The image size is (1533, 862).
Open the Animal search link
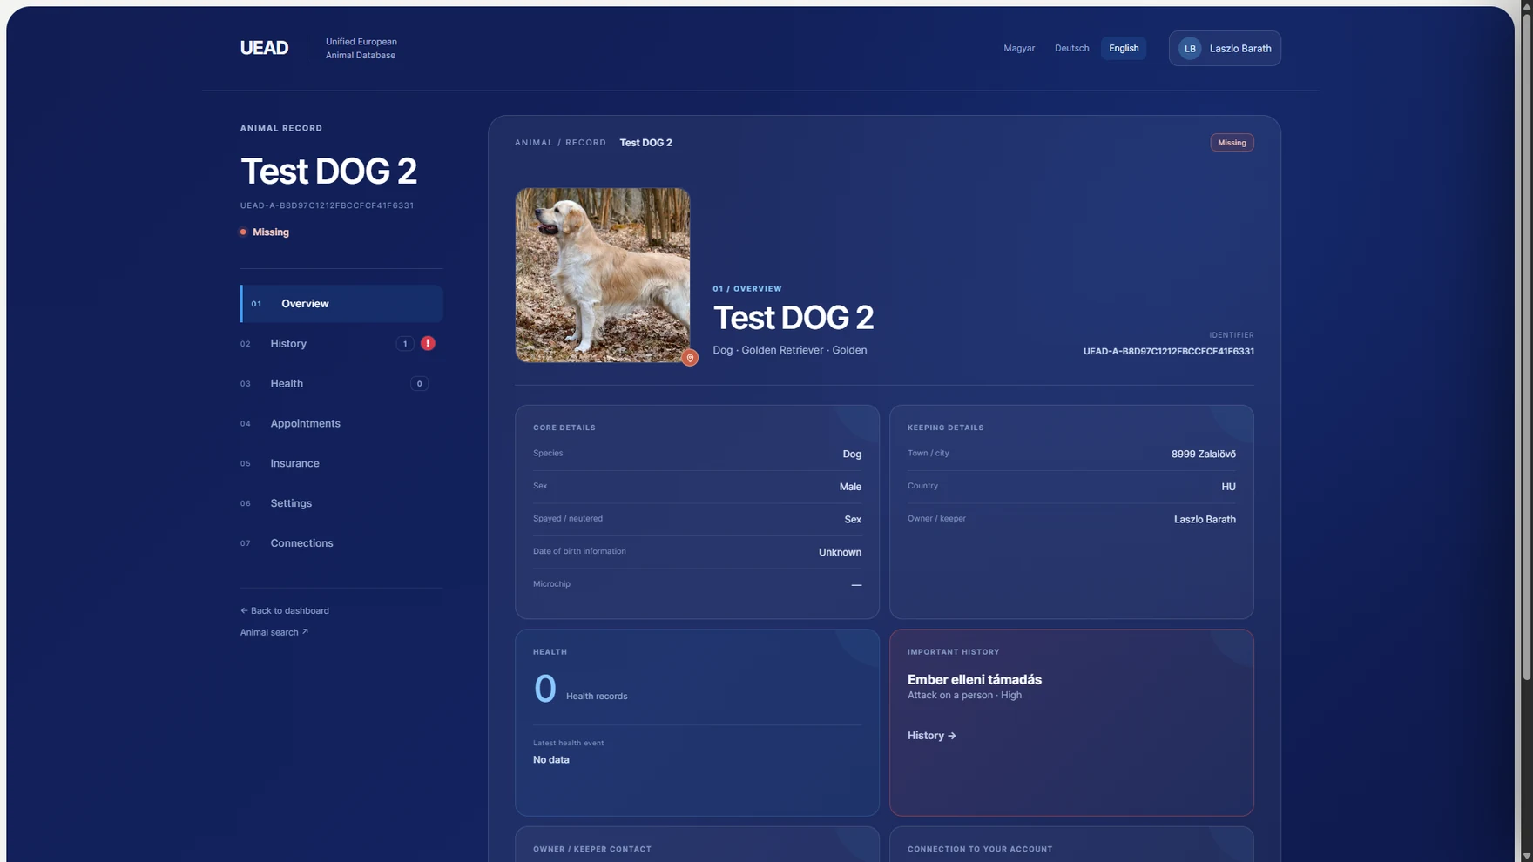(x=274, y=633)
